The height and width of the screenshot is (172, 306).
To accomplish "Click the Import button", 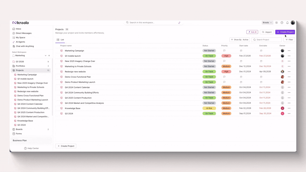I will [x=267, y=32].
